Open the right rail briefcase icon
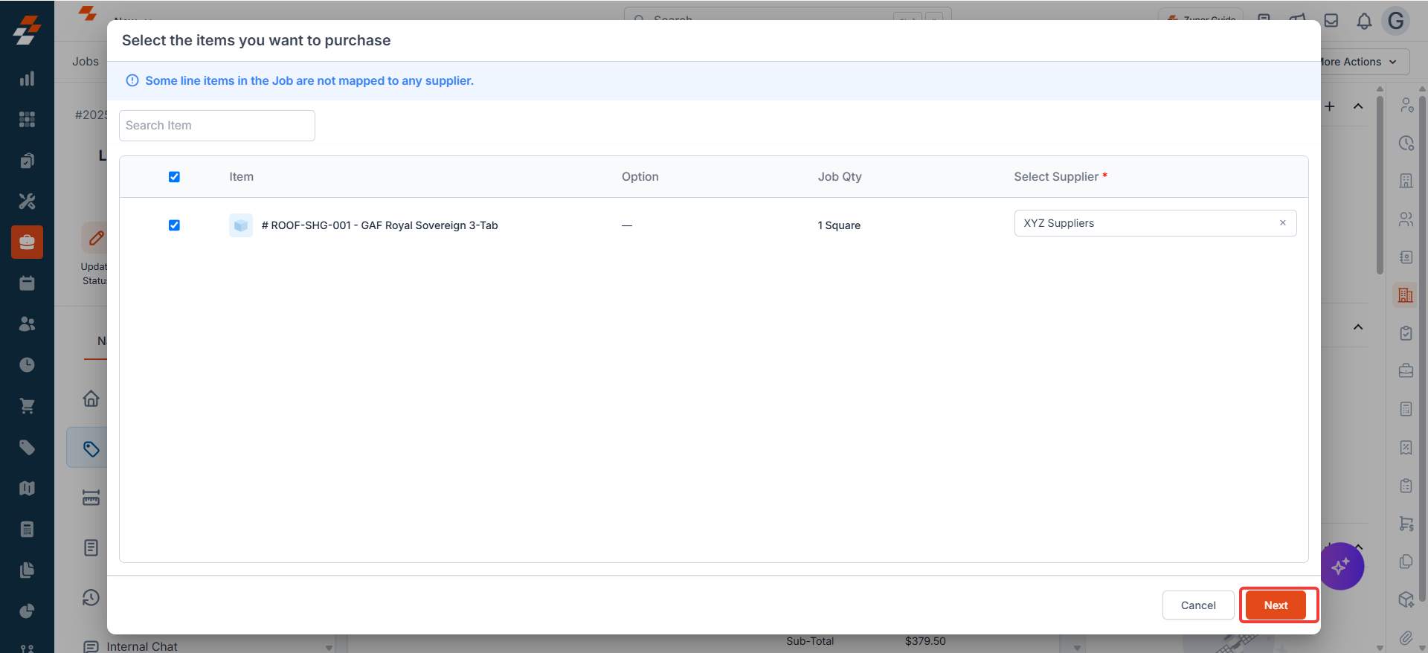The height and width of the screenshot is (653, 1428). (1406, 370)
